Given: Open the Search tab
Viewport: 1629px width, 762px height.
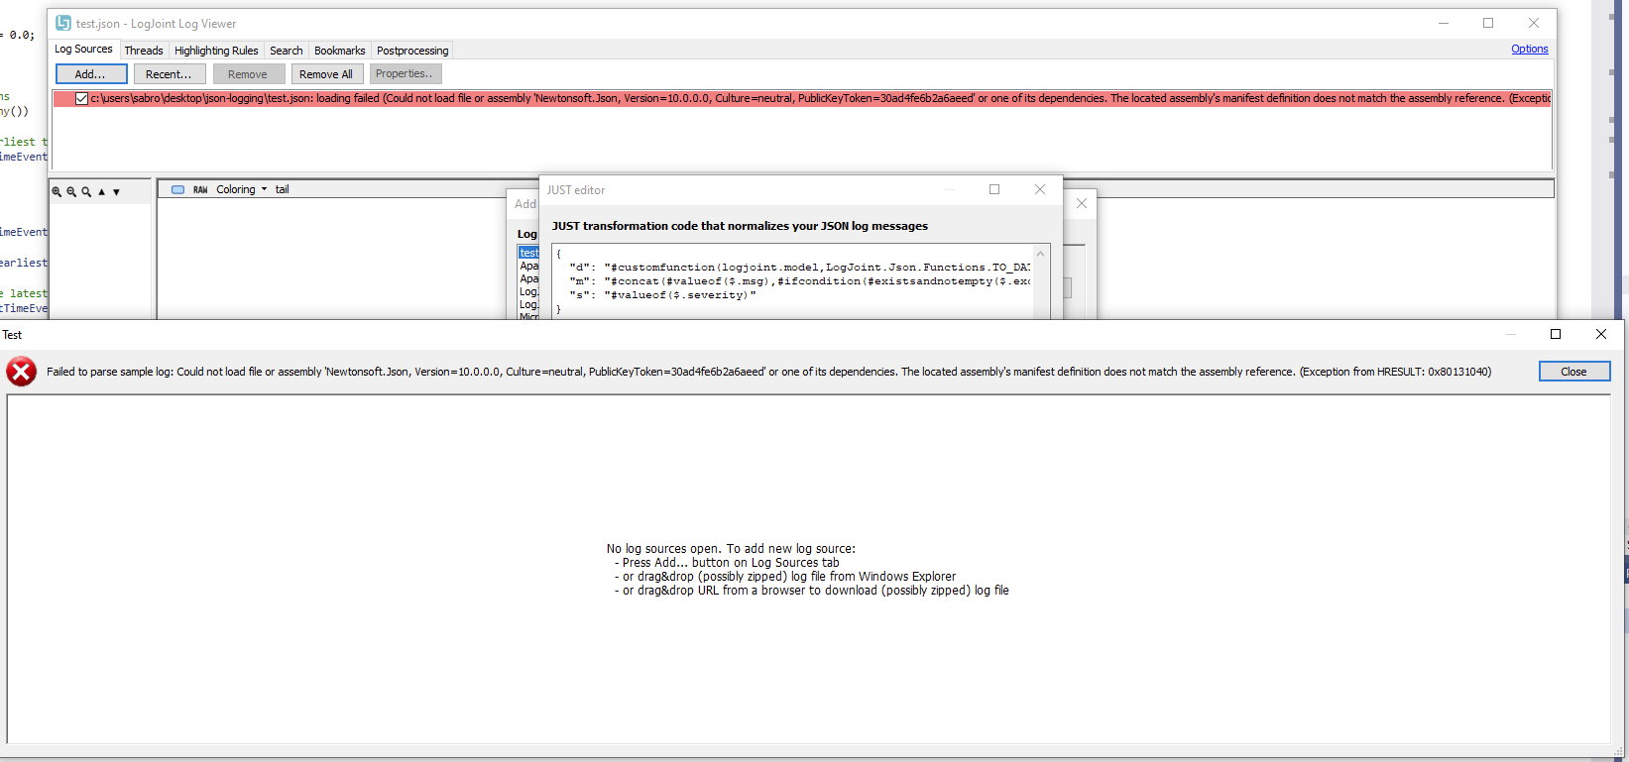Looking at the screenshot, I should pos(287,51).
